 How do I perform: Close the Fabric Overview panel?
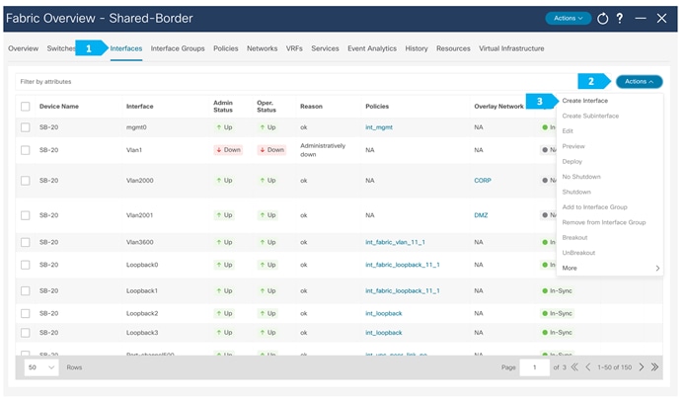pos(661,19)
